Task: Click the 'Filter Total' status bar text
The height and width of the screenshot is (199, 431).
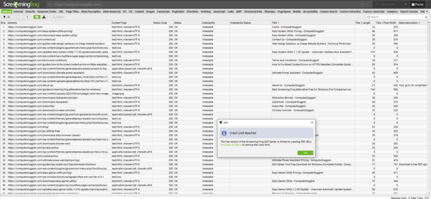Action: click(420, 198)
